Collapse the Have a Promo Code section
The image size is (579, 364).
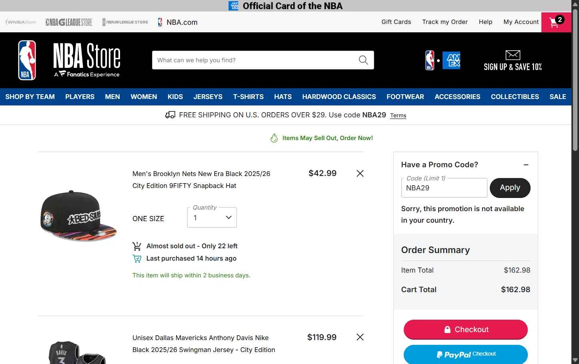point(526,165)
